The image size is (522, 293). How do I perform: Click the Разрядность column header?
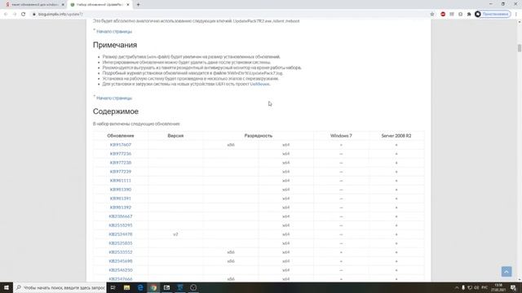[x=259, y=136]
